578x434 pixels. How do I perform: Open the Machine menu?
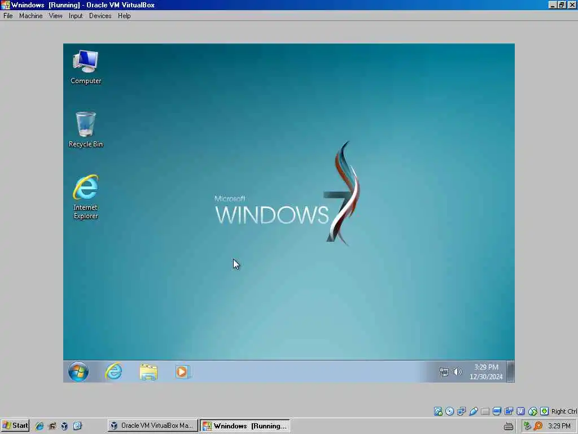pos(30,16)
